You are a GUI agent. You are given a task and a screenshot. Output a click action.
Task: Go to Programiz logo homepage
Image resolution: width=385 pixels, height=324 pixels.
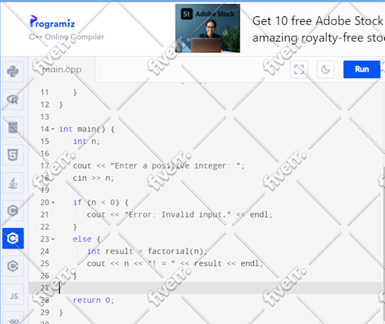coord(52,22)
